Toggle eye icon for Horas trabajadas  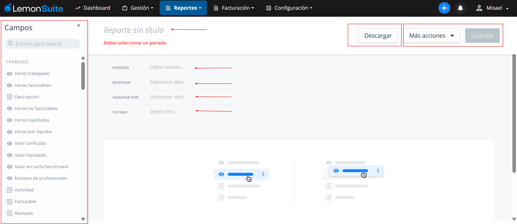pos(10,74)
